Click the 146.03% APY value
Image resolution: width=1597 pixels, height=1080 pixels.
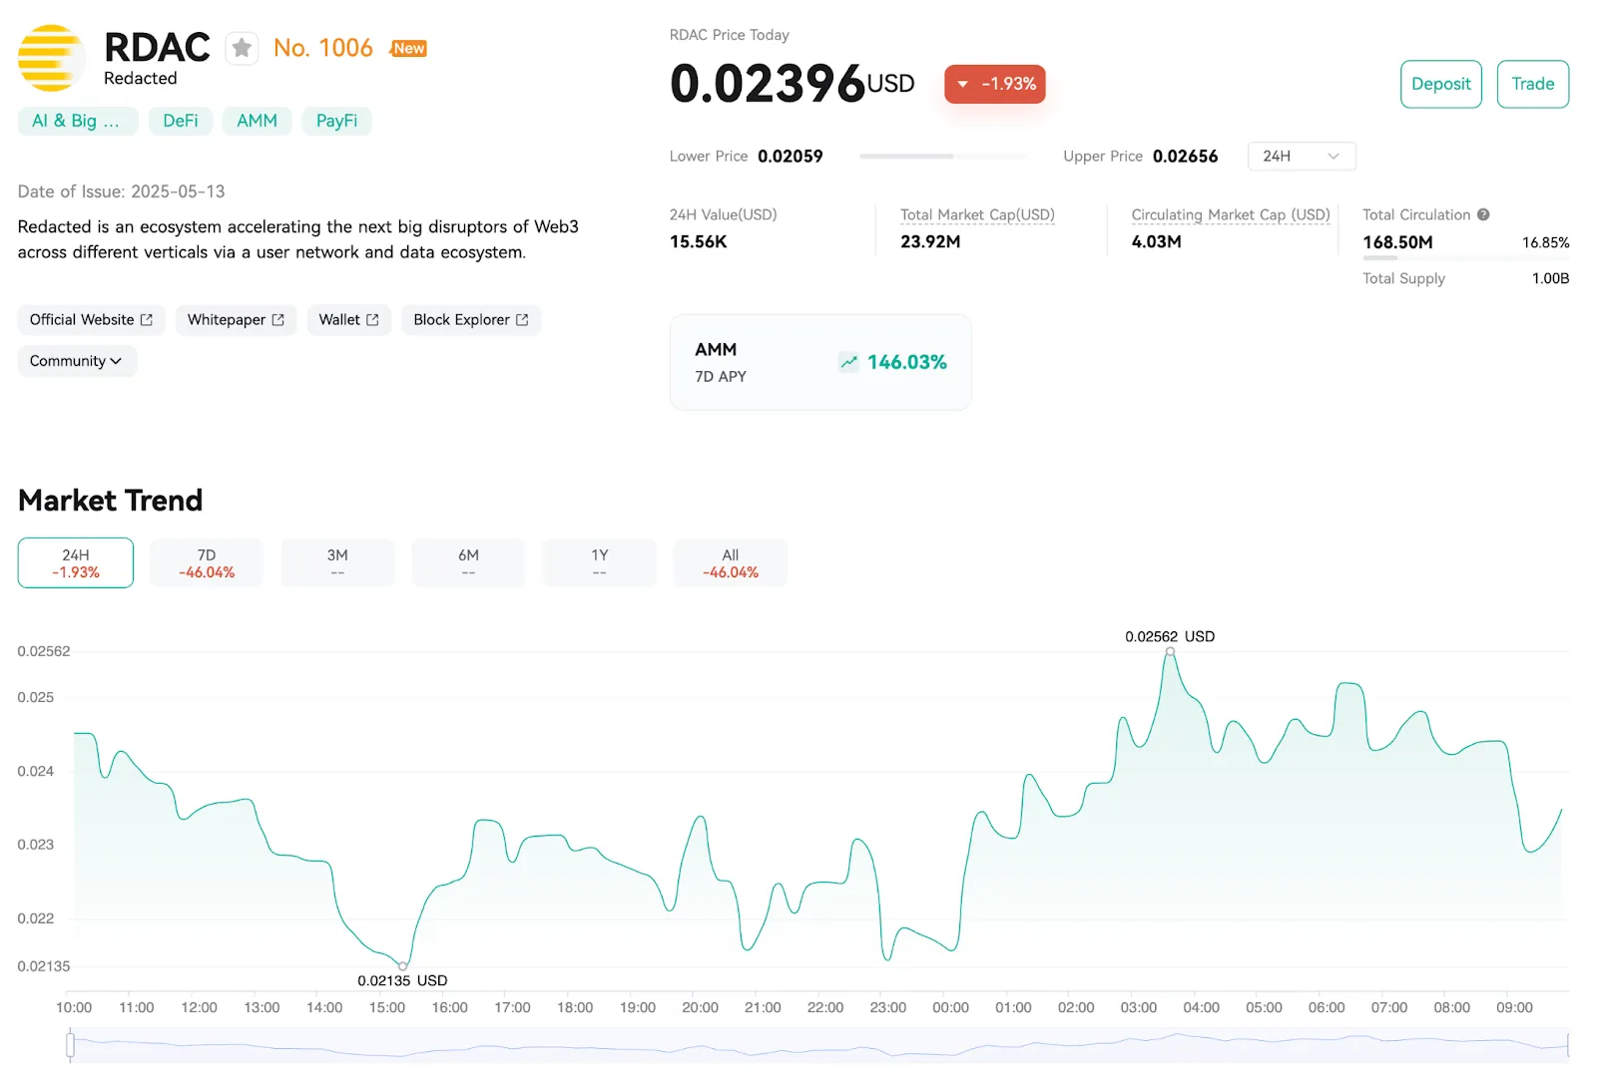pyautogui.click(x=906, y=362)
